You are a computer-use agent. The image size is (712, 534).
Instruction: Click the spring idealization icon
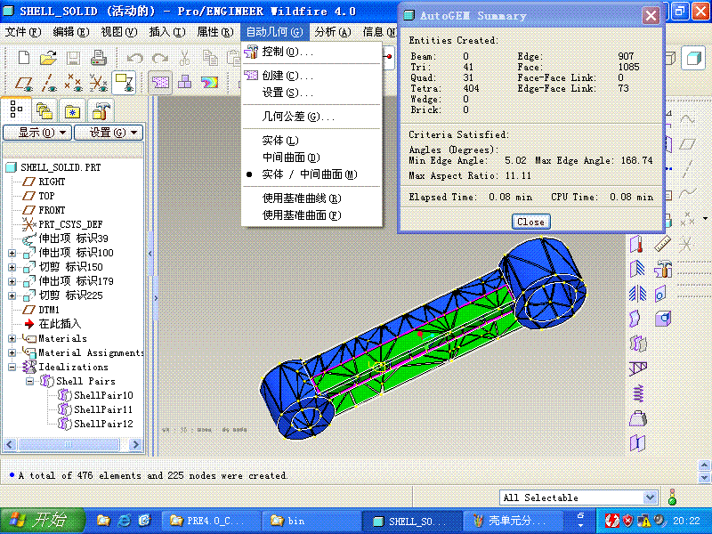pyautogui.click(x=638, y=393)
